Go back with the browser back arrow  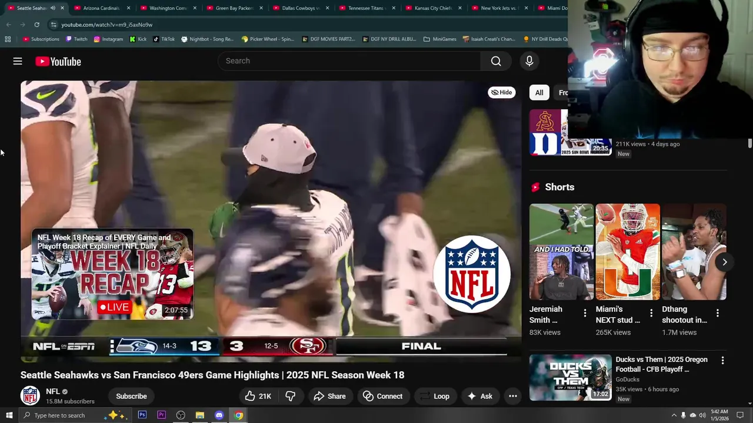click(x=8, y=25)
